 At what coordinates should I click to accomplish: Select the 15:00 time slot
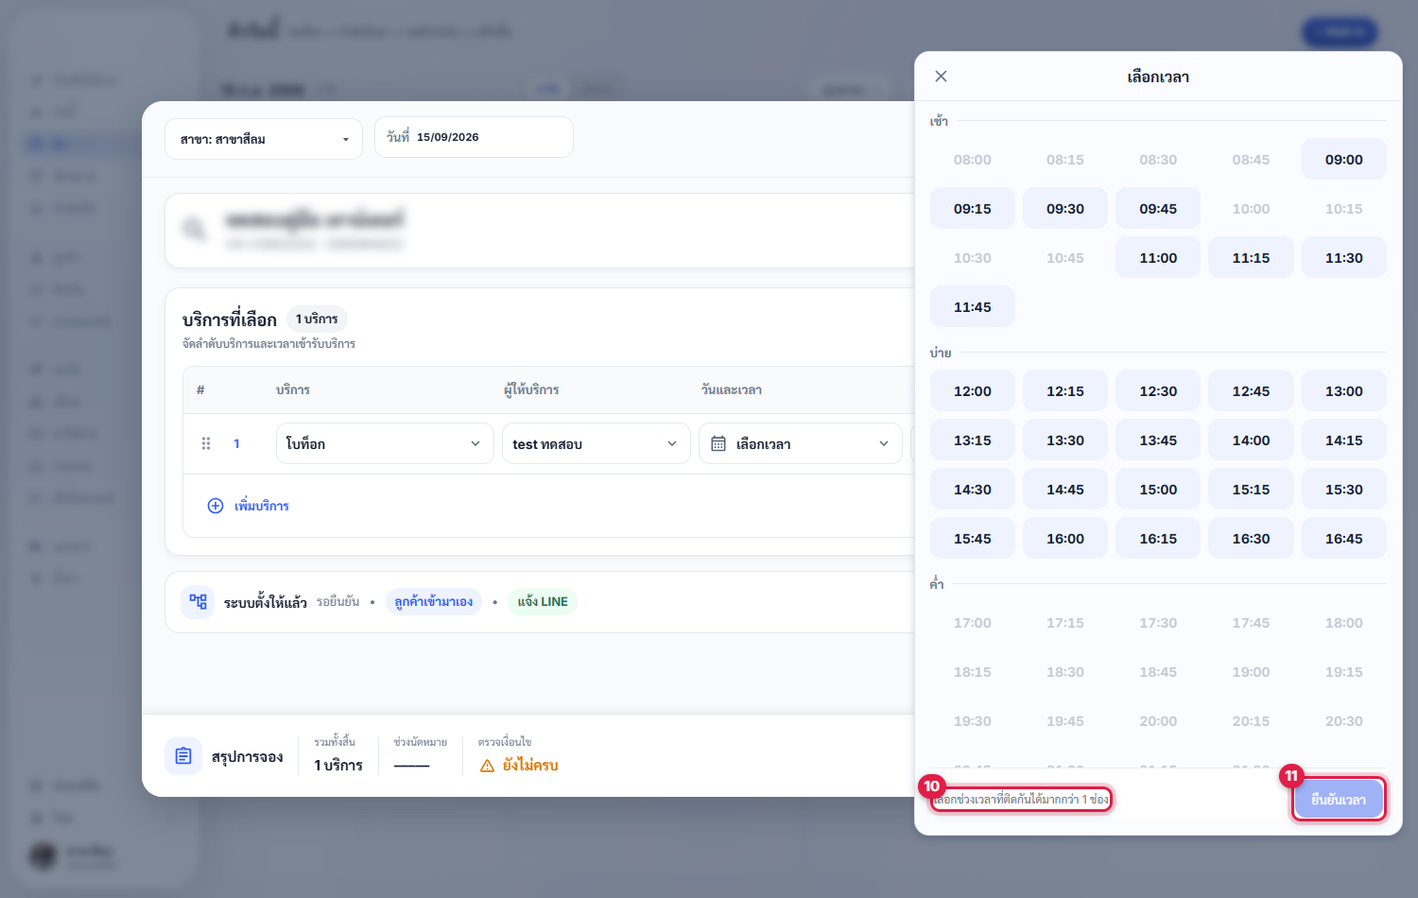(1158, 490)
